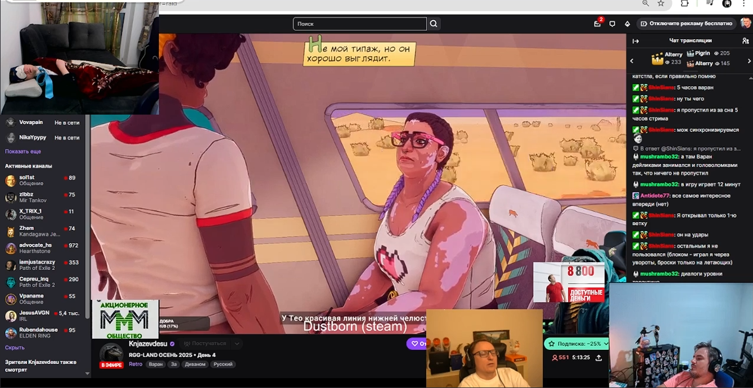Click username Antidote77 in chat
Screen dimensions: 753x388
pyautogui.click(x=655, y=195)
